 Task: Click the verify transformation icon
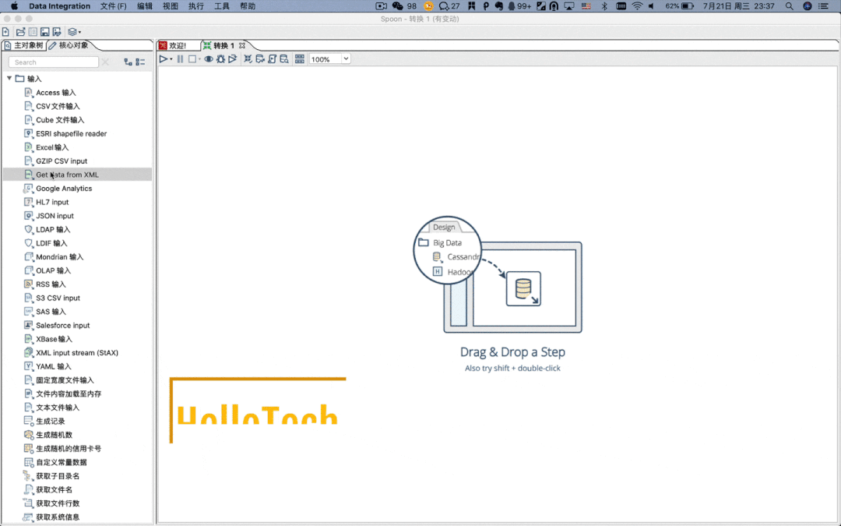pyautogui.click(x=248, y=59)
